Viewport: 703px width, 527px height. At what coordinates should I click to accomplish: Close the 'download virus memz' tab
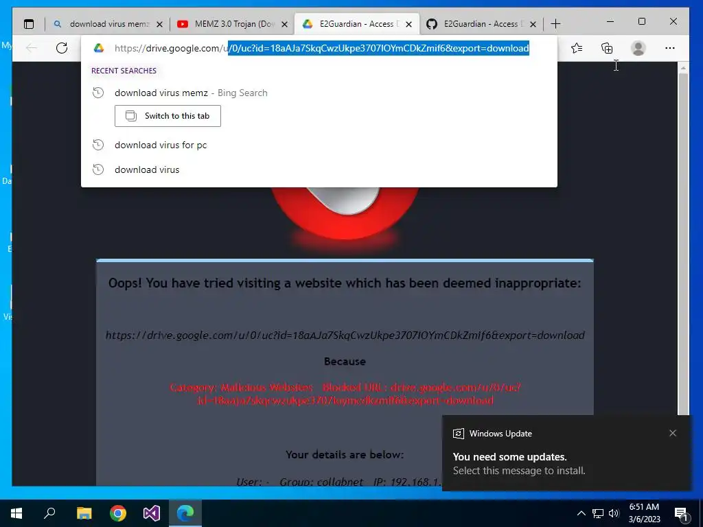coord(159,24)
